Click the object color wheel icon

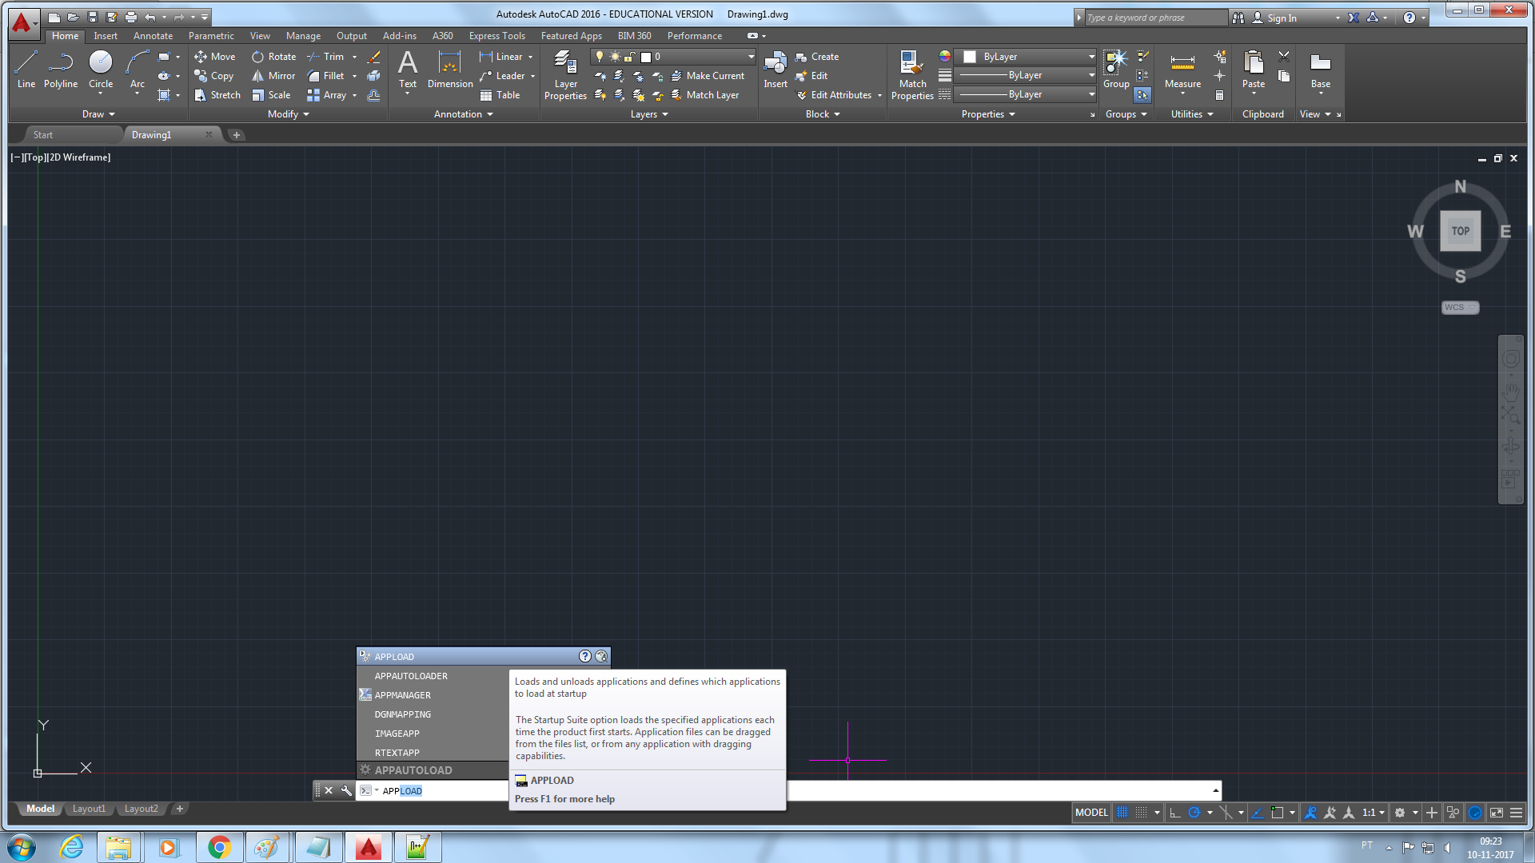945,56
